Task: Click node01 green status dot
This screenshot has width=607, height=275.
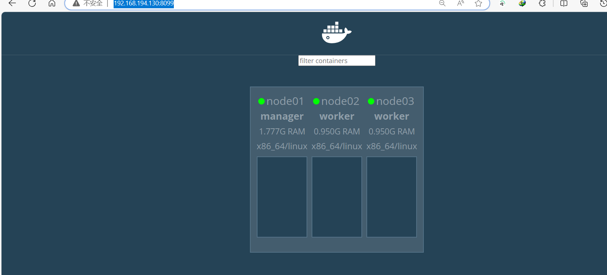Action: coord(261,101)
